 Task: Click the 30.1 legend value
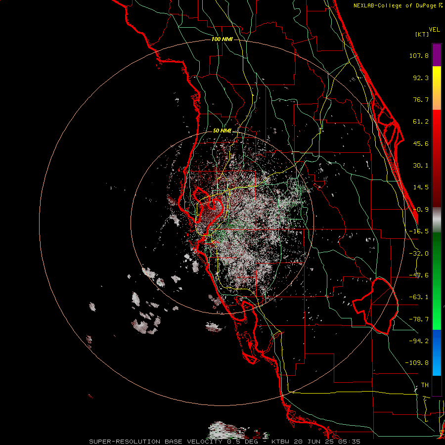(x=421, y=166)
